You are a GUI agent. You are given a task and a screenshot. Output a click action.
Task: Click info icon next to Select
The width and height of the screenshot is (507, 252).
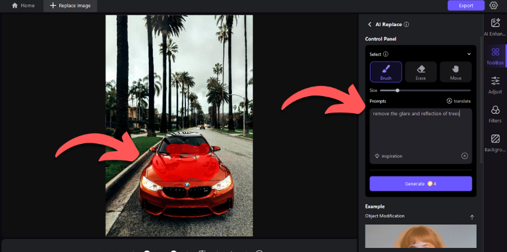coord(385,55)
